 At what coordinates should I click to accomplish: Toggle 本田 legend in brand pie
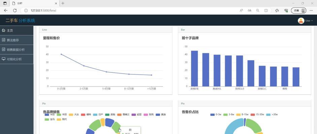(x=62, y=115)
